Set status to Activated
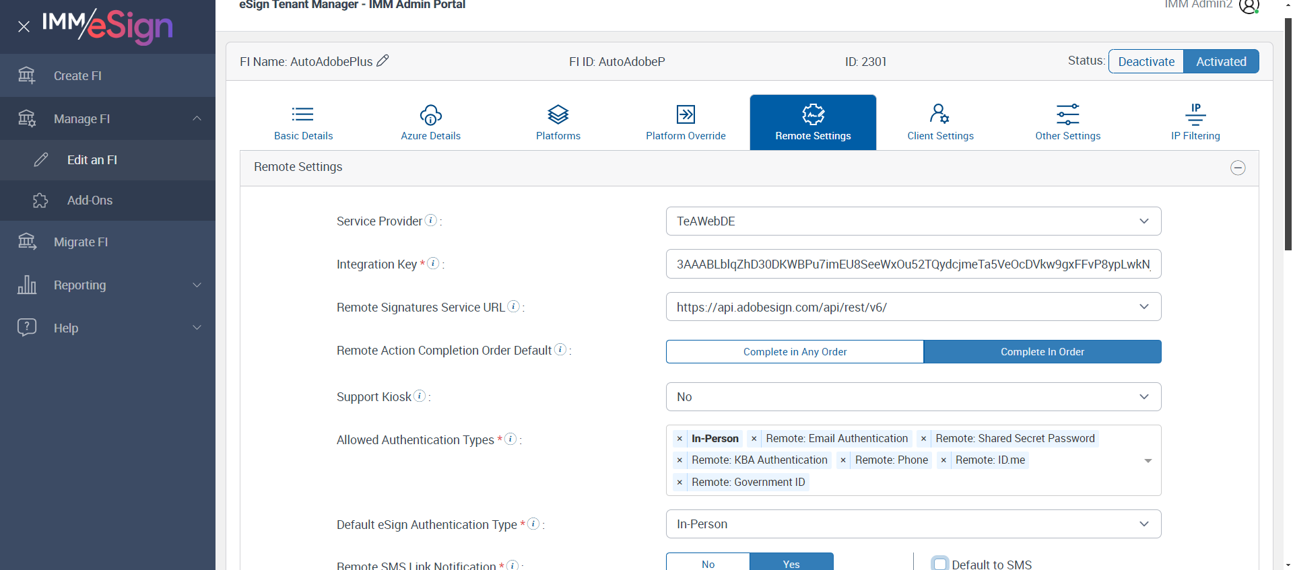The height and width of the screenshot is (570, 1293). (1221, 61)
